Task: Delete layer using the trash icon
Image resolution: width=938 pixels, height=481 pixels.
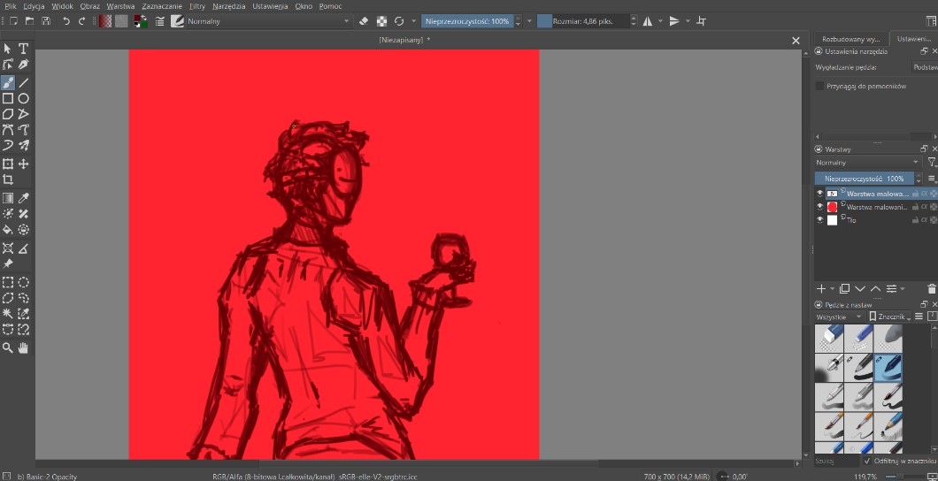Action: (x=931, y=288)
